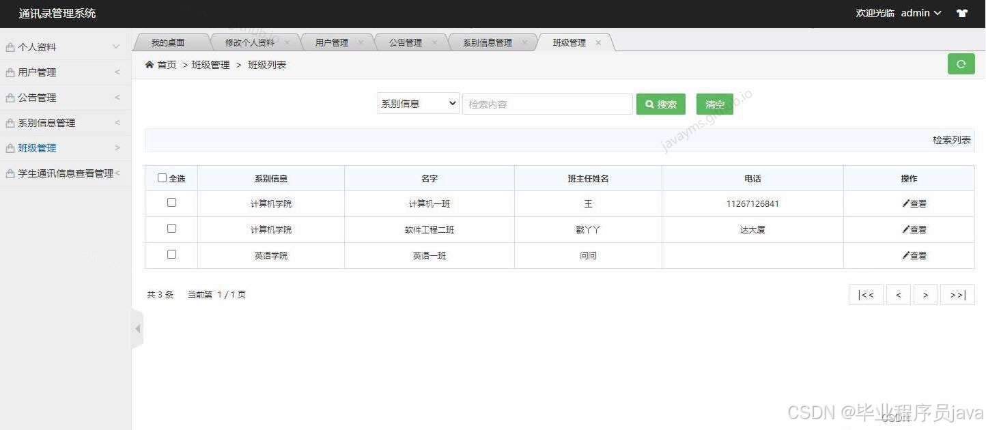Switch to 公告管理 tab
The width and height of the screenshot is (986, 430).
click(406, 42)
